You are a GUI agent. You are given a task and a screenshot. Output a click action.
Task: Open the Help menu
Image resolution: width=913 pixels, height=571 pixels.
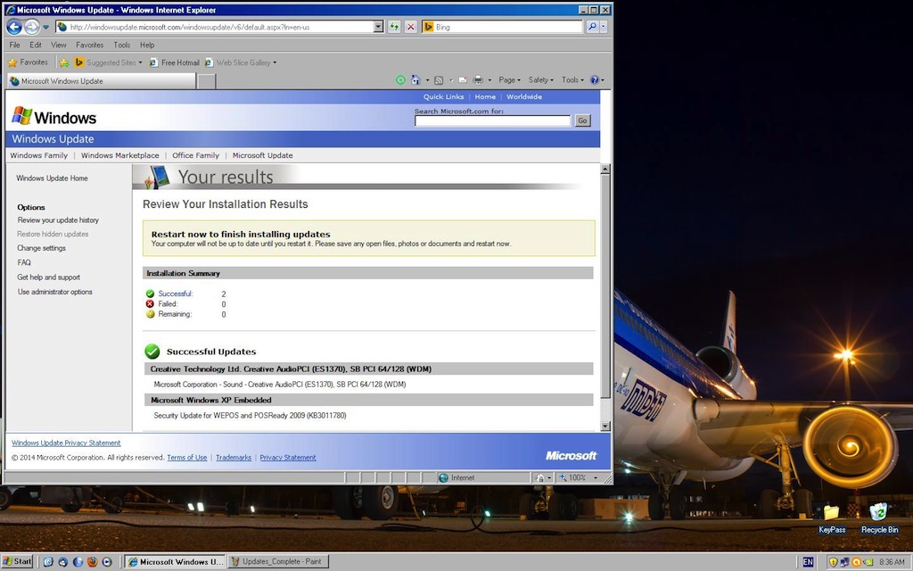[147, 45]
